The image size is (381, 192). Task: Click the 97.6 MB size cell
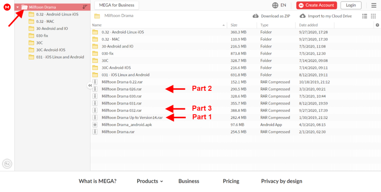(237, 124)
